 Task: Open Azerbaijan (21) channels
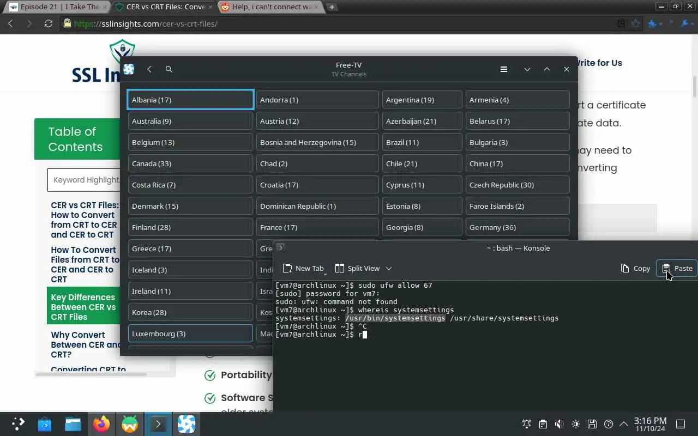coord(422,121)
